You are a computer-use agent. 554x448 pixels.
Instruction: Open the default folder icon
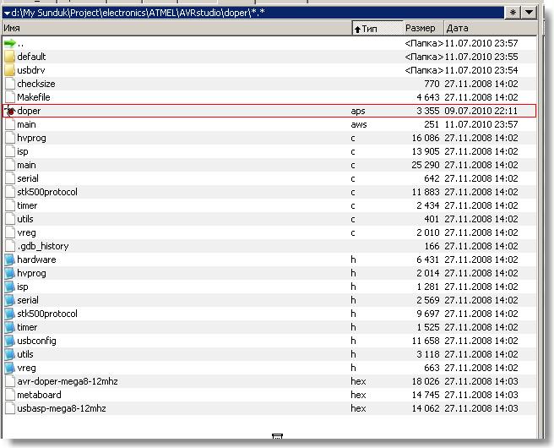point(10,57)
